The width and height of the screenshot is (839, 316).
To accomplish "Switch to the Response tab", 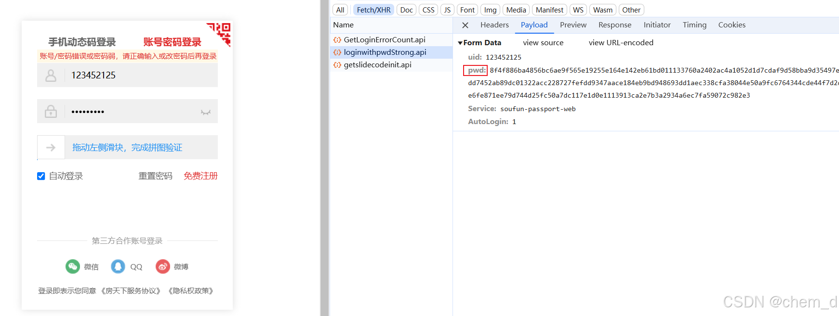I will coord(614,25).
